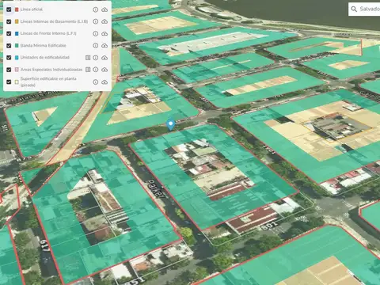The height and width of the screenshot is (285, 380).
Task: Click the green Banda Mínima Edificable swatch
Action: click(17, 46)
